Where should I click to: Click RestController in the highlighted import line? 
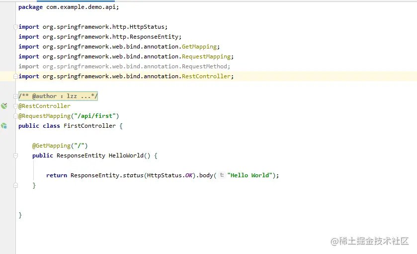click(x=206, y=76)
